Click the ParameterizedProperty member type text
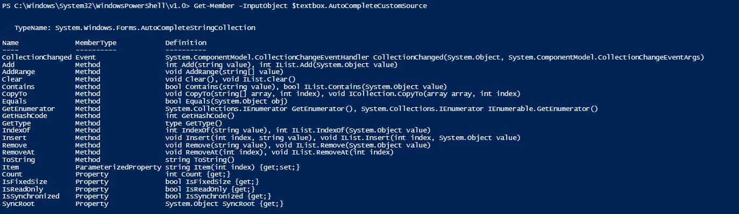 click(x=118, y=167)
